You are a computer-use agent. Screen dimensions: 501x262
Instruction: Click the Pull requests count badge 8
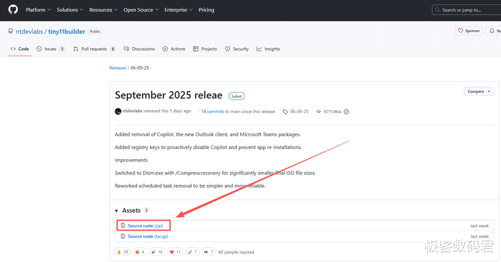click(x=113, y=49)
